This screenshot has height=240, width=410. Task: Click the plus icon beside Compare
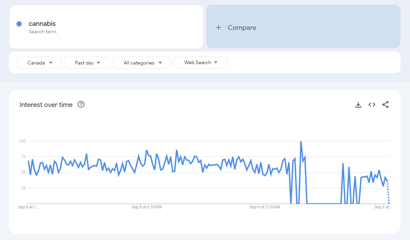click(x=219, y=28)
